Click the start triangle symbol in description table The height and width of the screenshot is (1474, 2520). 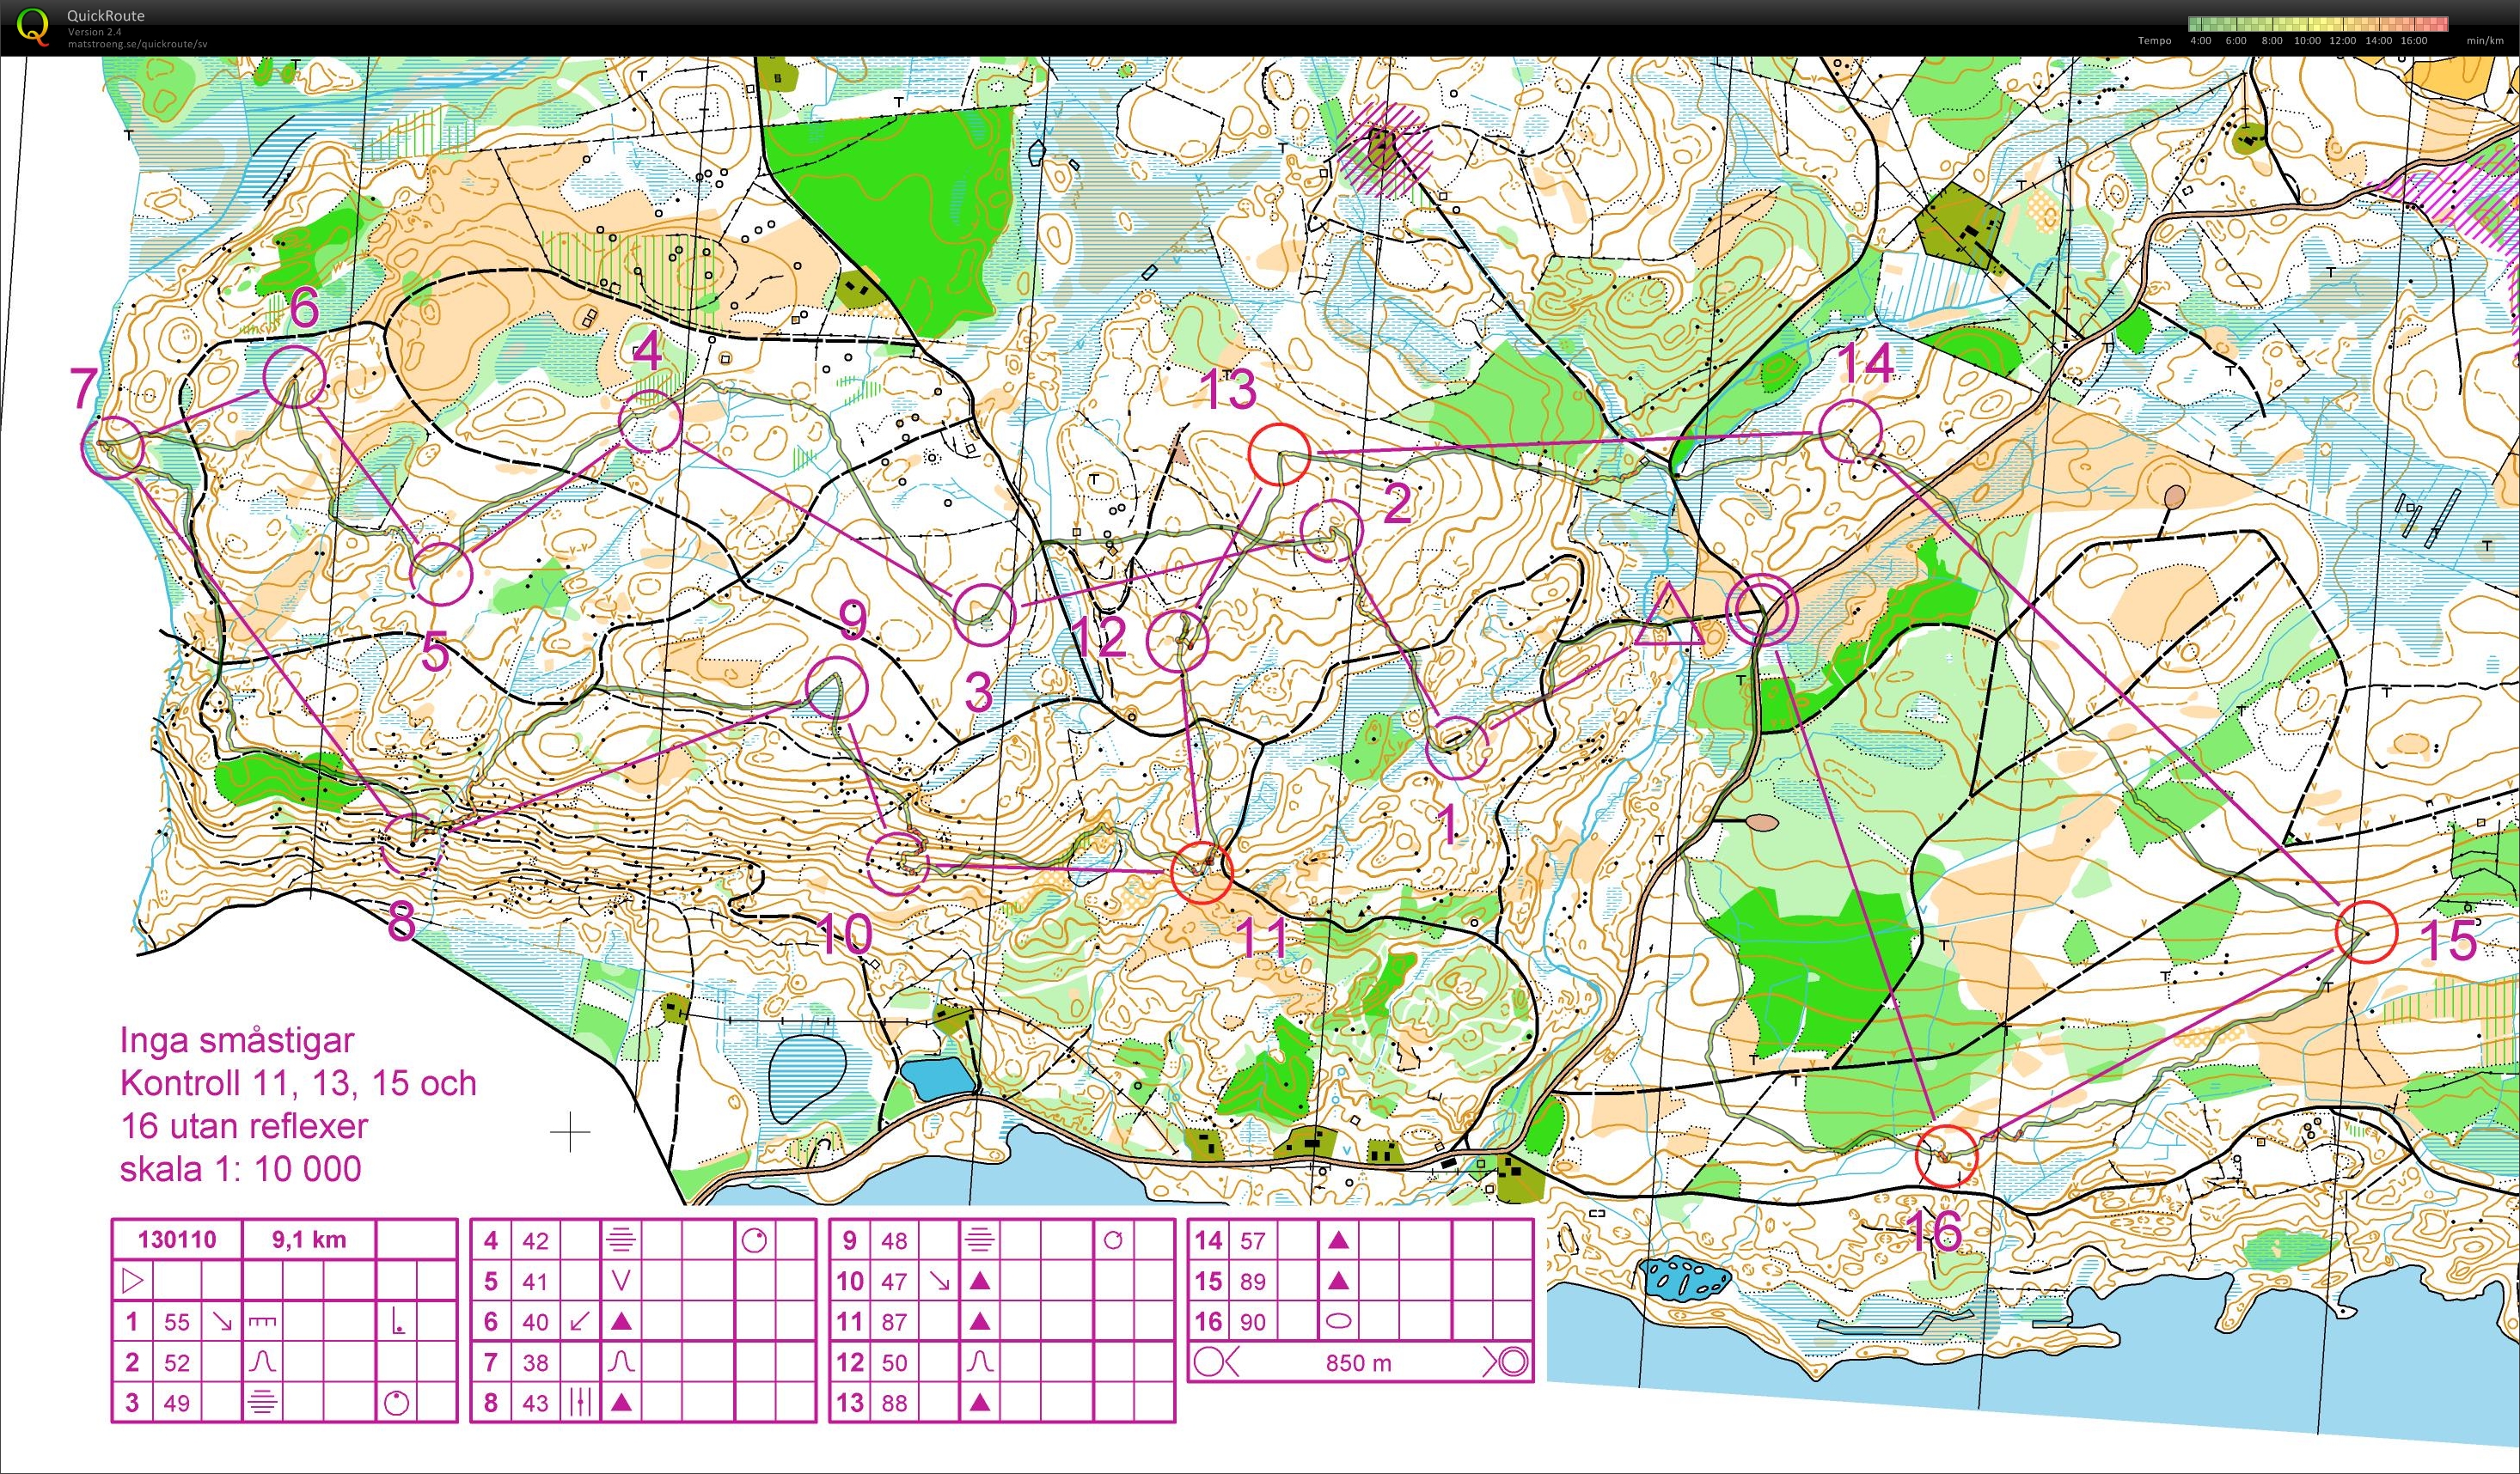coord(133,1280)
